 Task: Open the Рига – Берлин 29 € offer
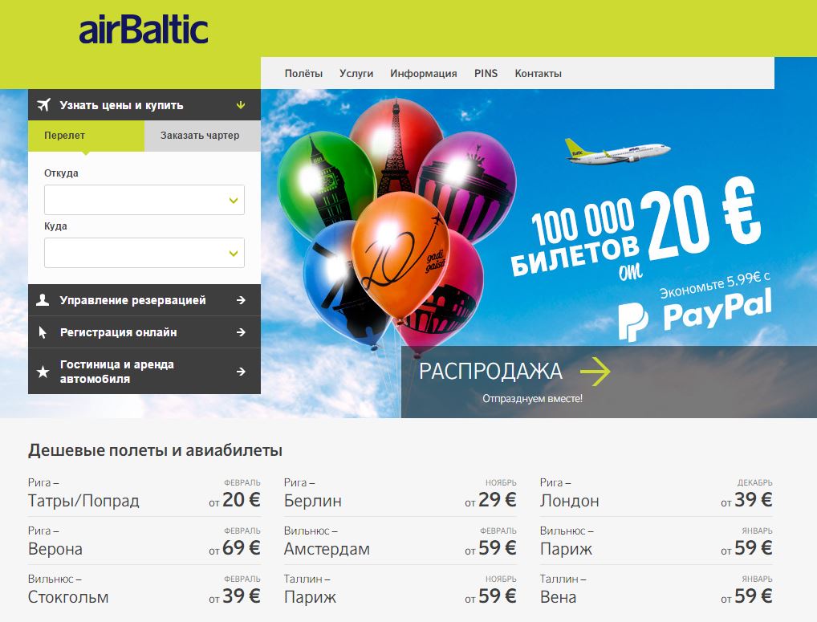click(x=400, y=493)
